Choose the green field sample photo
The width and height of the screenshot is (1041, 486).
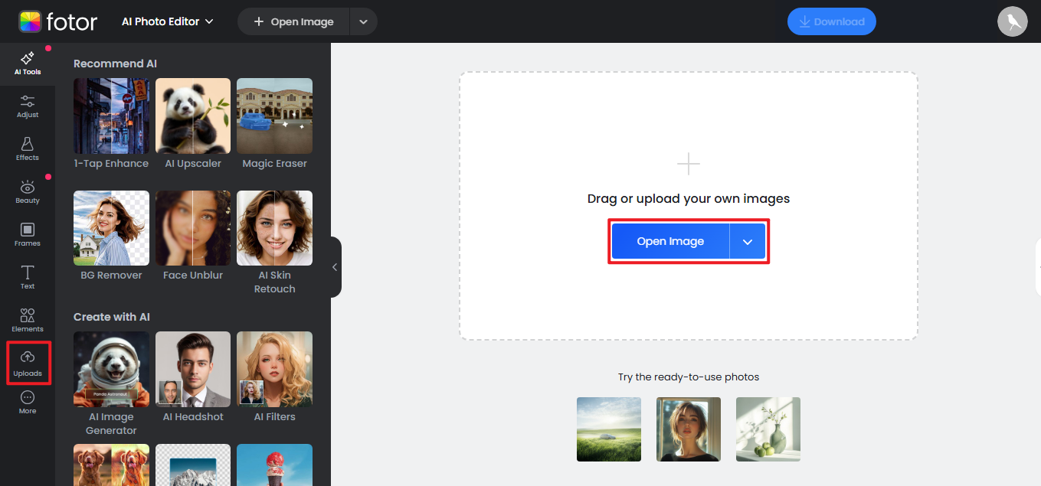[x=609, y=429]
